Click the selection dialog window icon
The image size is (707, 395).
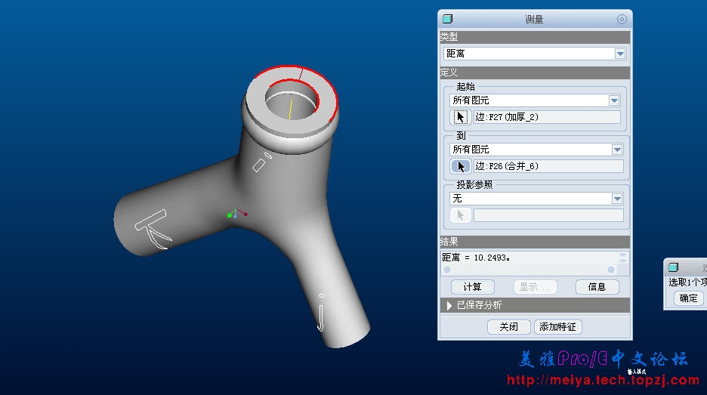coord(673,267)
